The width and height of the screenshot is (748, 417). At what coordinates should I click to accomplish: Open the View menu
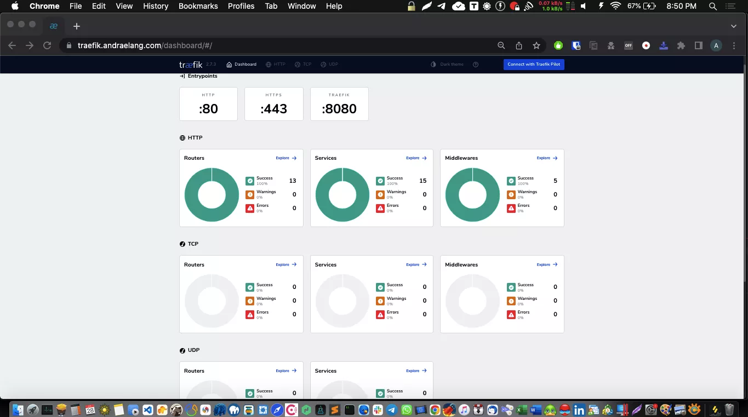[x=124, y=6]
